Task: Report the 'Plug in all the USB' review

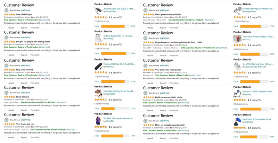Action: [24, 83]
